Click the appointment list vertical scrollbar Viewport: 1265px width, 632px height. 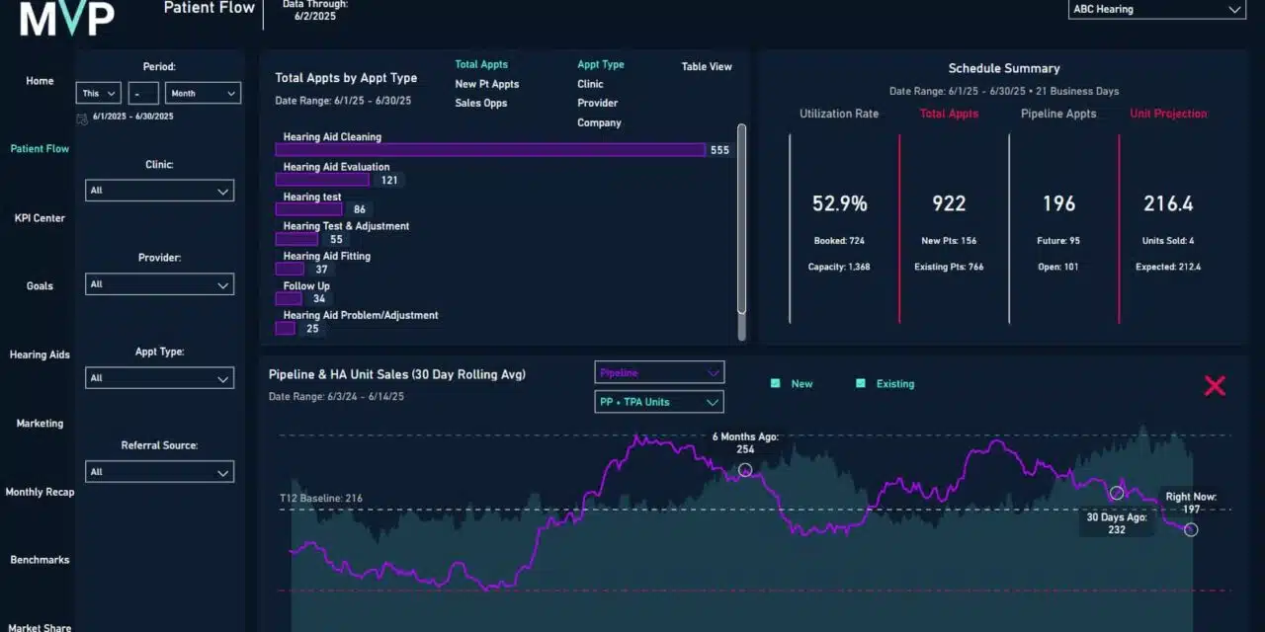[742, 217]
